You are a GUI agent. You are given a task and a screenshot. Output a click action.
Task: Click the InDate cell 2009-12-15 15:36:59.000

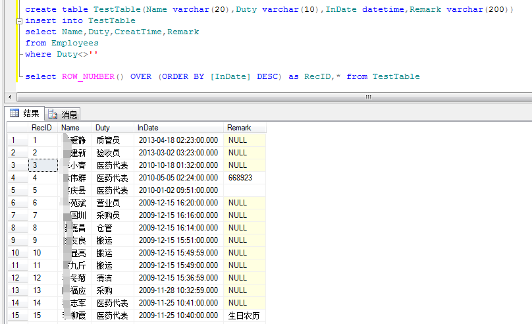(x=178, y=278)
